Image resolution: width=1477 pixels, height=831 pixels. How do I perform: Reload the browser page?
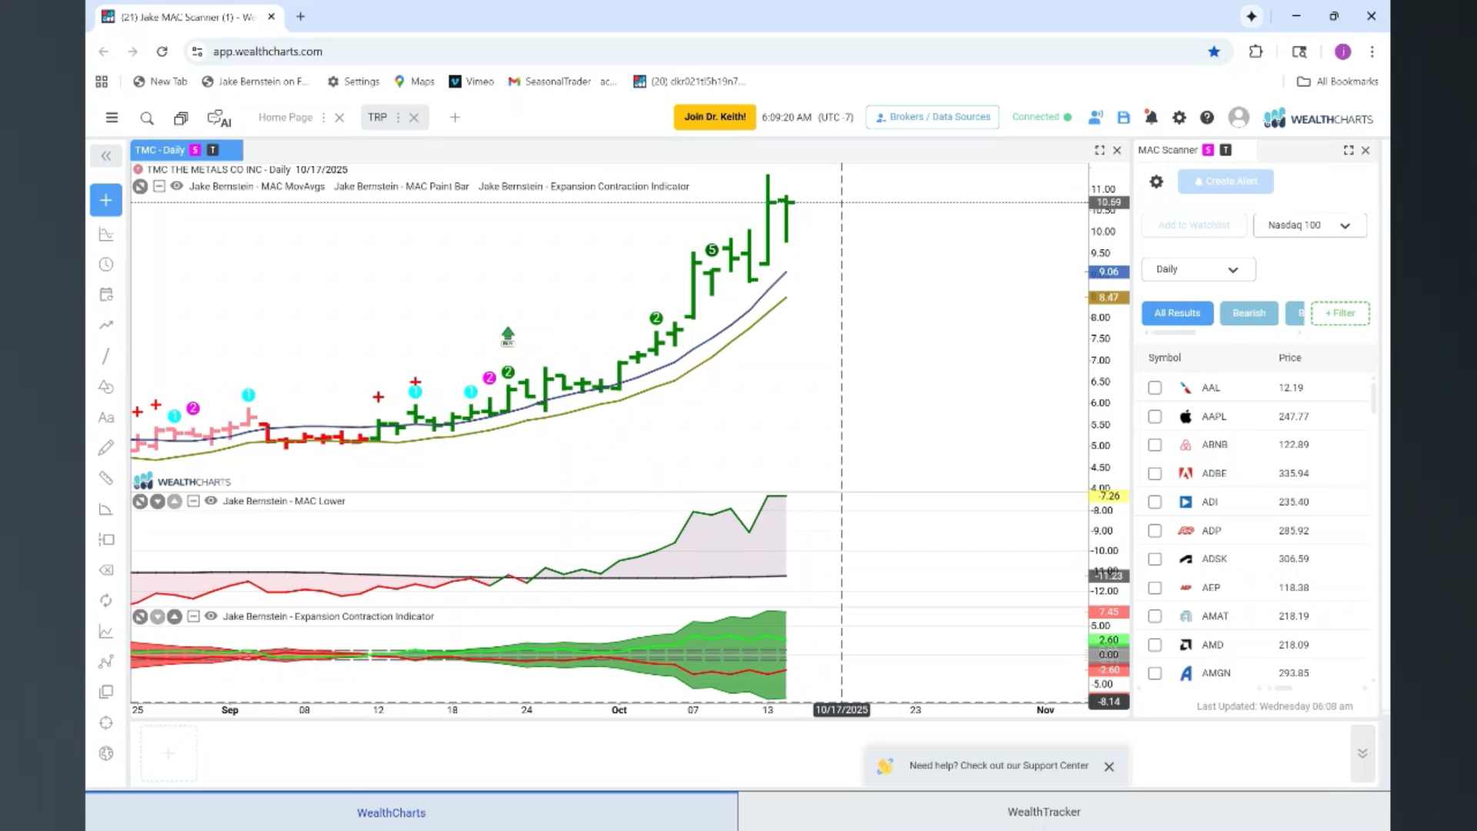[162, 52]
